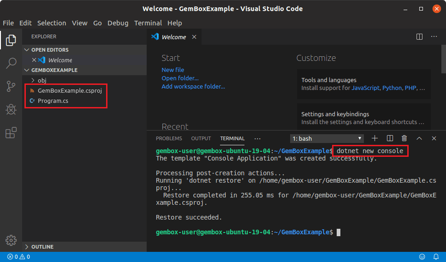Create a new terminal with plus icon
This screenshot has height=262, width=446.
click(x=375, y=138)
